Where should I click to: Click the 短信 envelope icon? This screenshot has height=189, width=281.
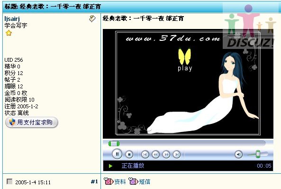pos(133,181)
